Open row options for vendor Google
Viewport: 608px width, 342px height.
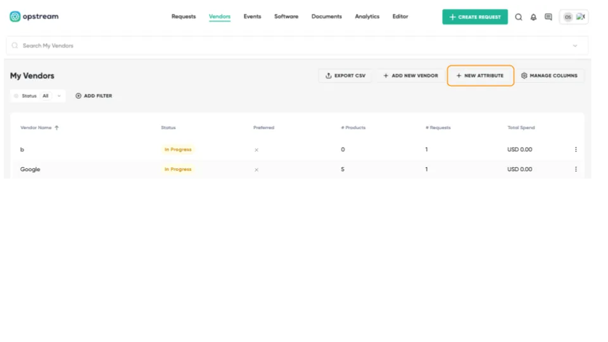tap(576, 169)
